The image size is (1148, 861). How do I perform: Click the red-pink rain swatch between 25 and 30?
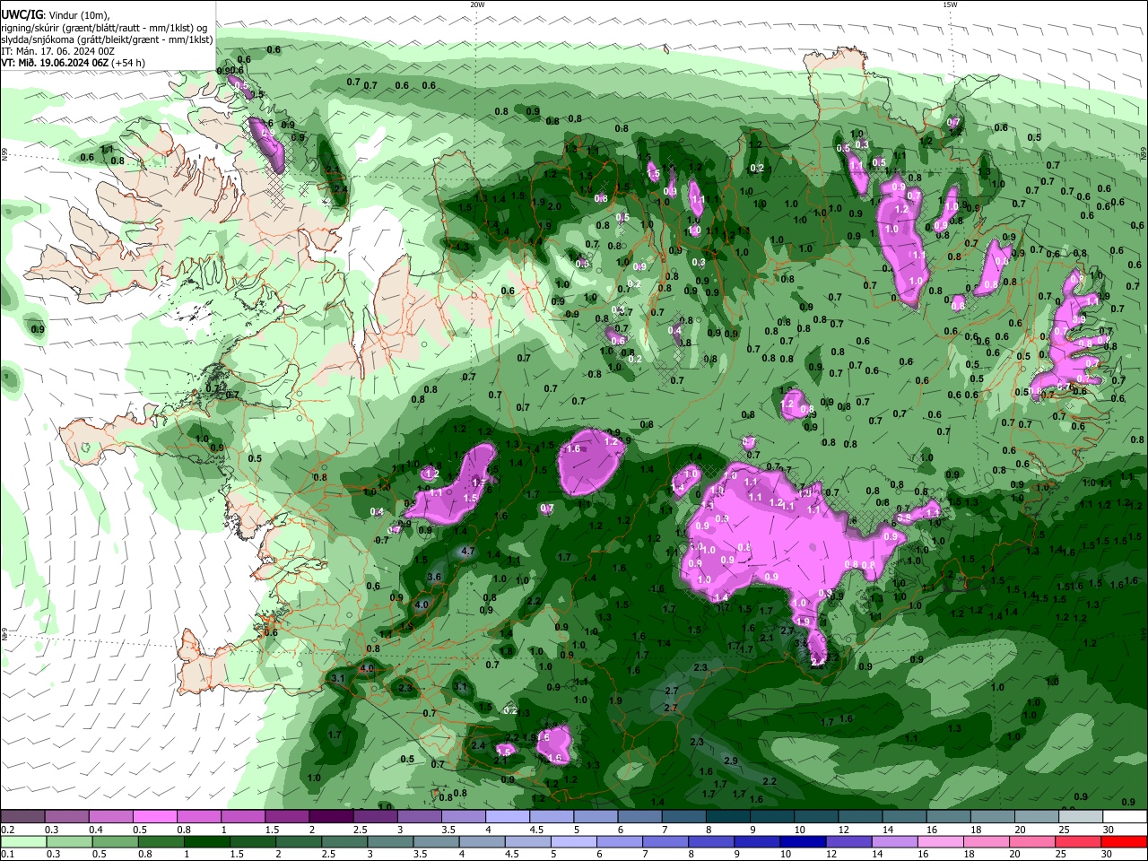1081,841
